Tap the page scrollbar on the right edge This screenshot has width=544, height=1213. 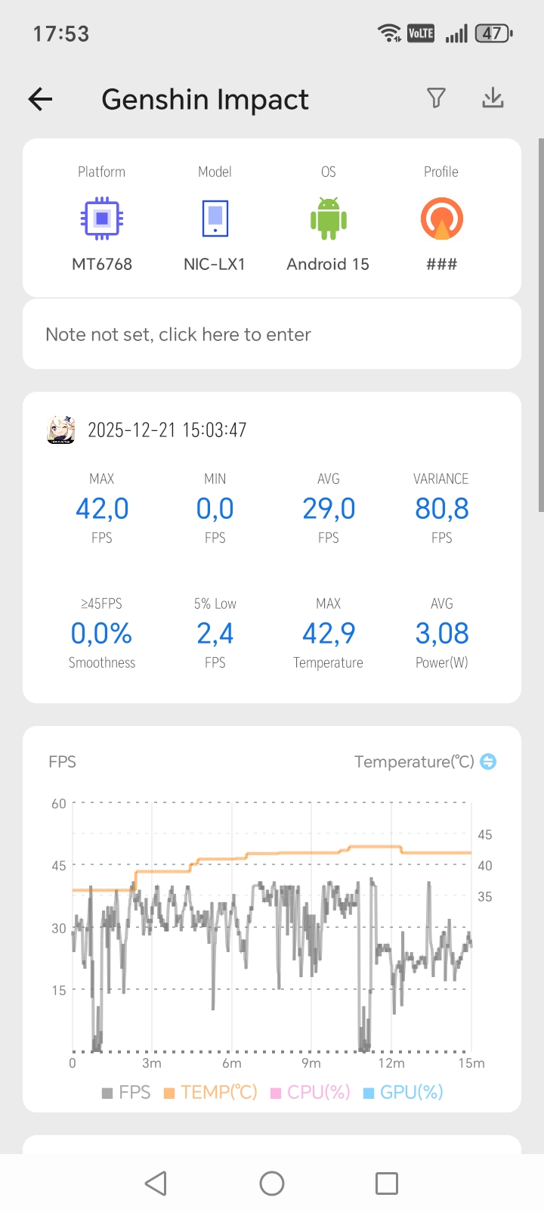pyautogui.click(x=540, y=325)
